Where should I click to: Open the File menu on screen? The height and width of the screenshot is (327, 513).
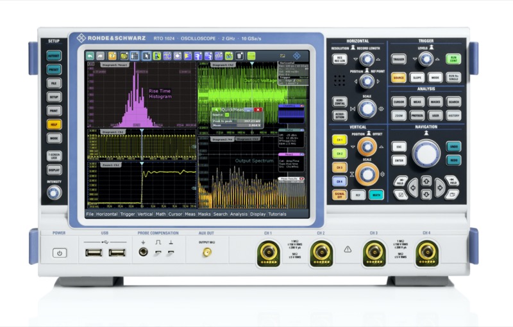(90, 214)
